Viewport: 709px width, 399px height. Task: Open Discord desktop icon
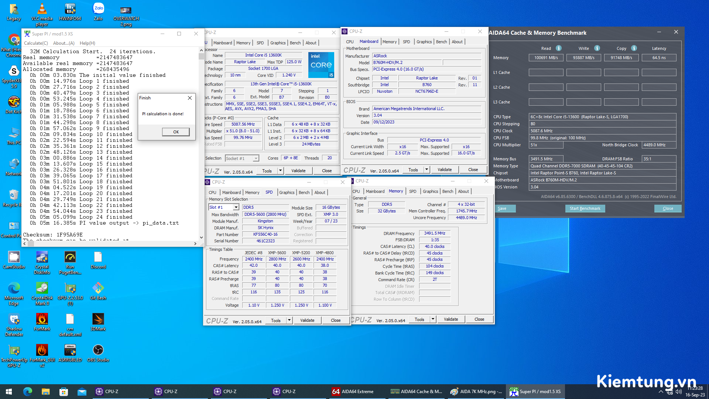click(98, 260)
